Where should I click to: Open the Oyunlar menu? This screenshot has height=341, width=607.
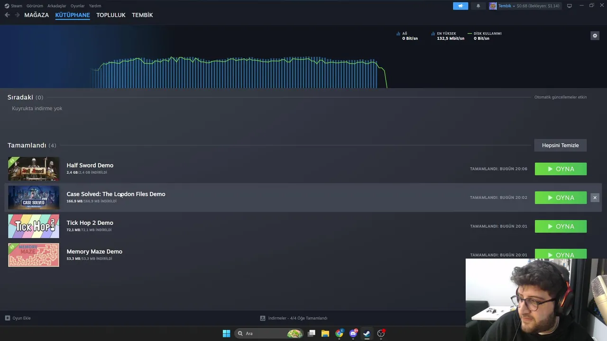point(77,6)
